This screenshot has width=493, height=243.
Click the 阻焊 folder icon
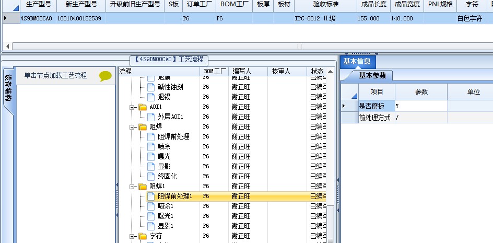point(143,127)
